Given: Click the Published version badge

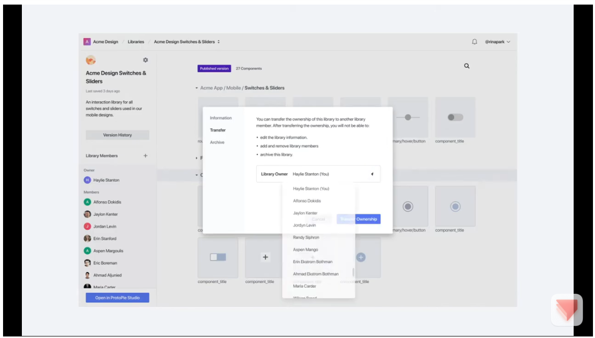Looking at the screenshot, I should coord(214,68).
